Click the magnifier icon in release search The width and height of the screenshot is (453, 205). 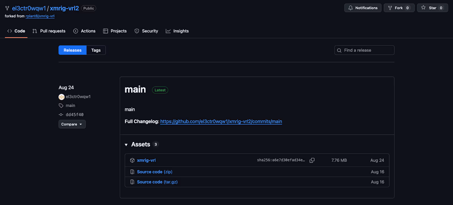(x=339, y=50)
